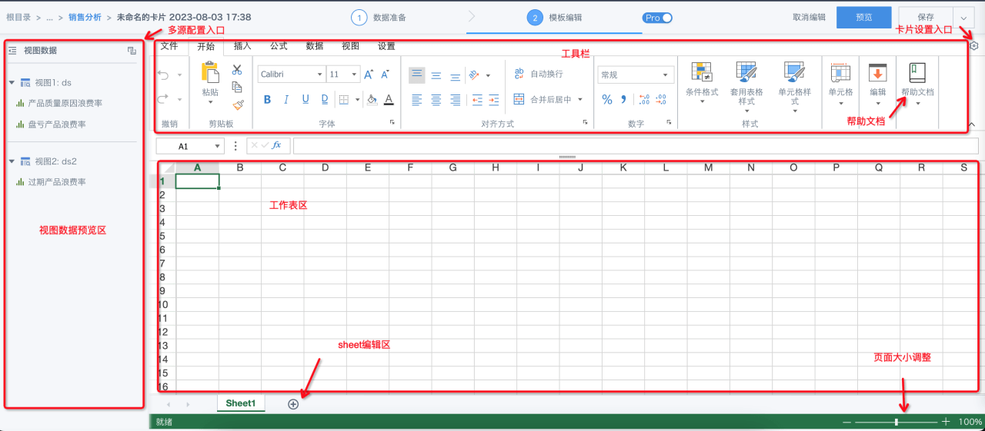The image size is (985, 431).
Task: Click the percent style icon
Action: 606,99
